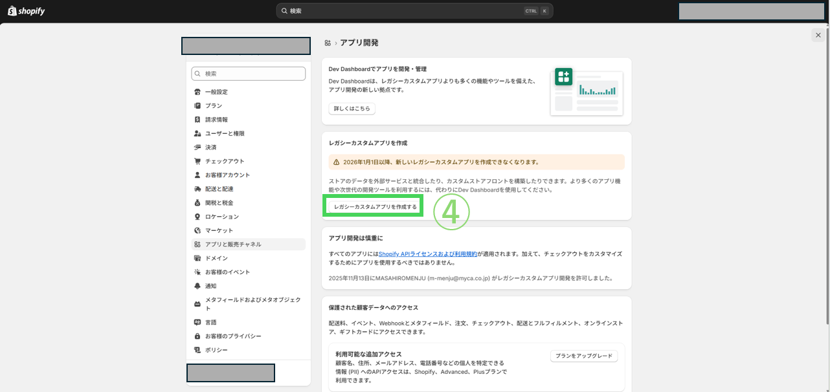
Task: Open the Shopify APIライセンスおよび利用規約 link
Action: (427, 254)
